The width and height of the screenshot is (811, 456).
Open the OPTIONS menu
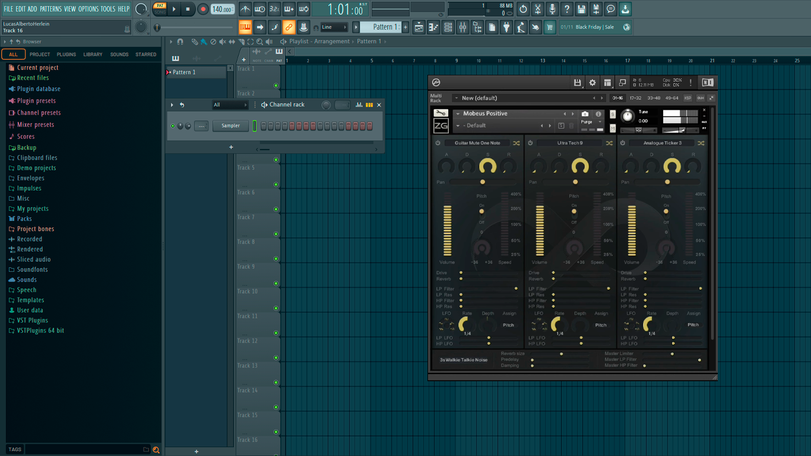click(x=88, y=9)
